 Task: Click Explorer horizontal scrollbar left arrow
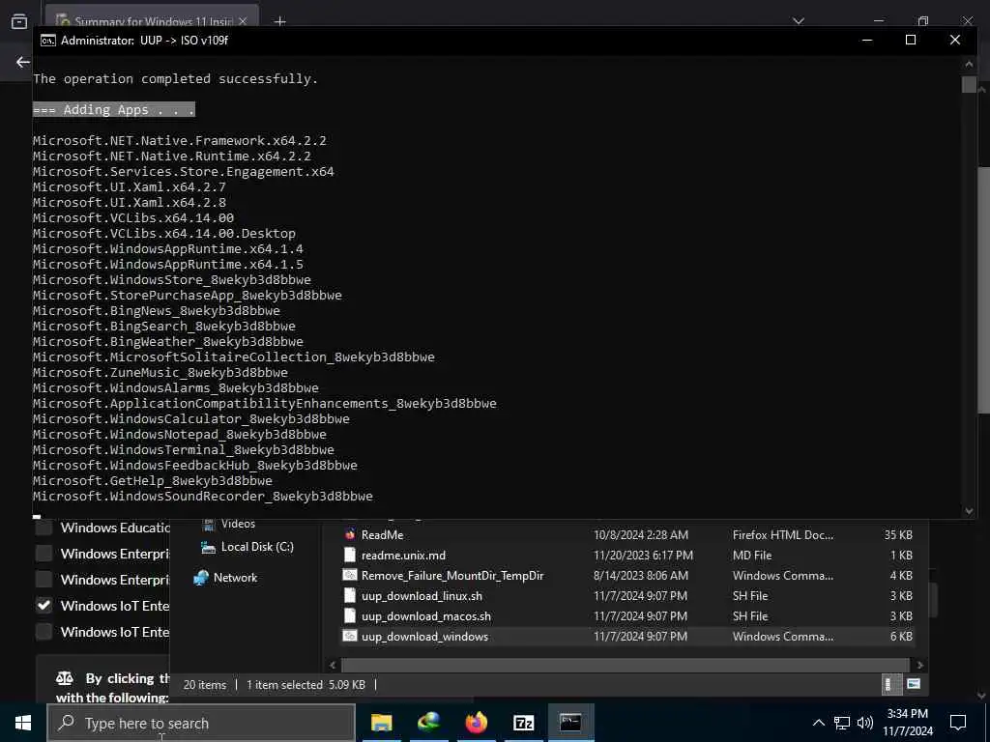tap(334, 665)
